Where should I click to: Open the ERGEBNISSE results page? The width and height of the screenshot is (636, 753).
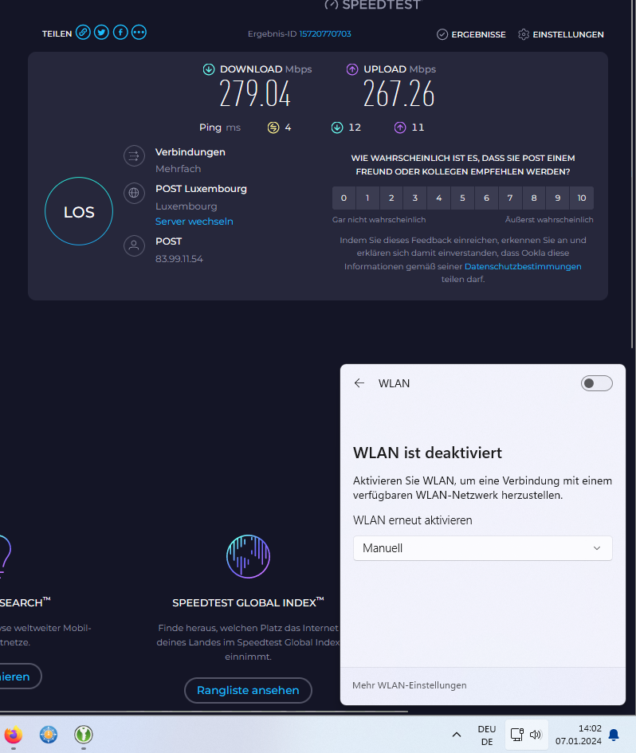coord(471,34)
